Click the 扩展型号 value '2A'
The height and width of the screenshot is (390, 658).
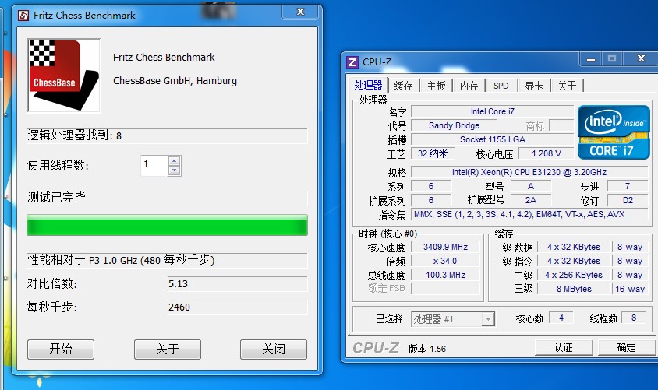click(530, 200)
